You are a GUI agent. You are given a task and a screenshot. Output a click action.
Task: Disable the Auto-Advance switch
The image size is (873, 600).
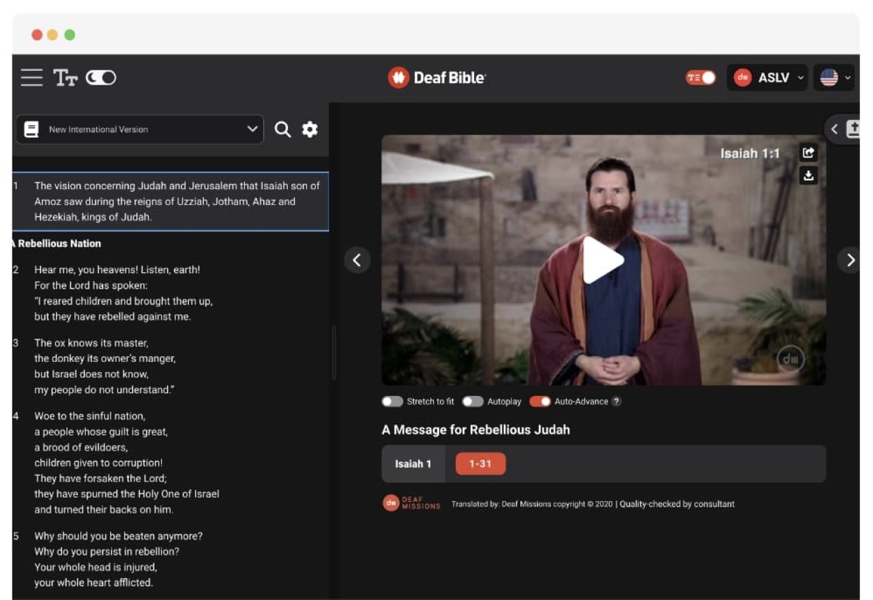click(x=540, y=401)
